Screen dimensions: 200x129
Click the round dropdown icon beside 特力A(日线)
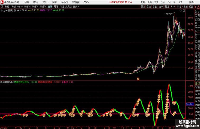click(x=15, y=11)
